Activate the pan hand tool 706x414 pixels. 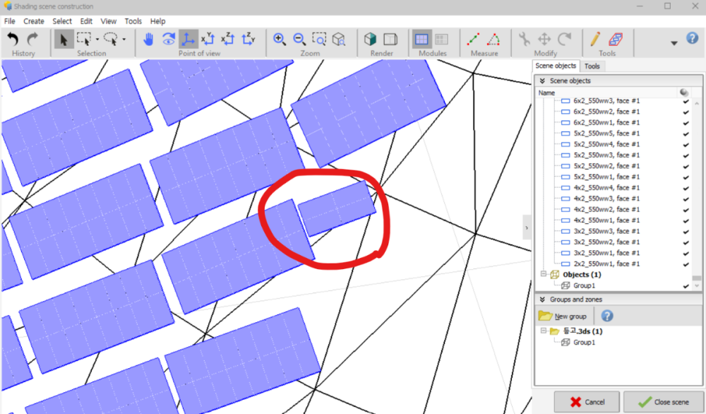pos(148,40)
